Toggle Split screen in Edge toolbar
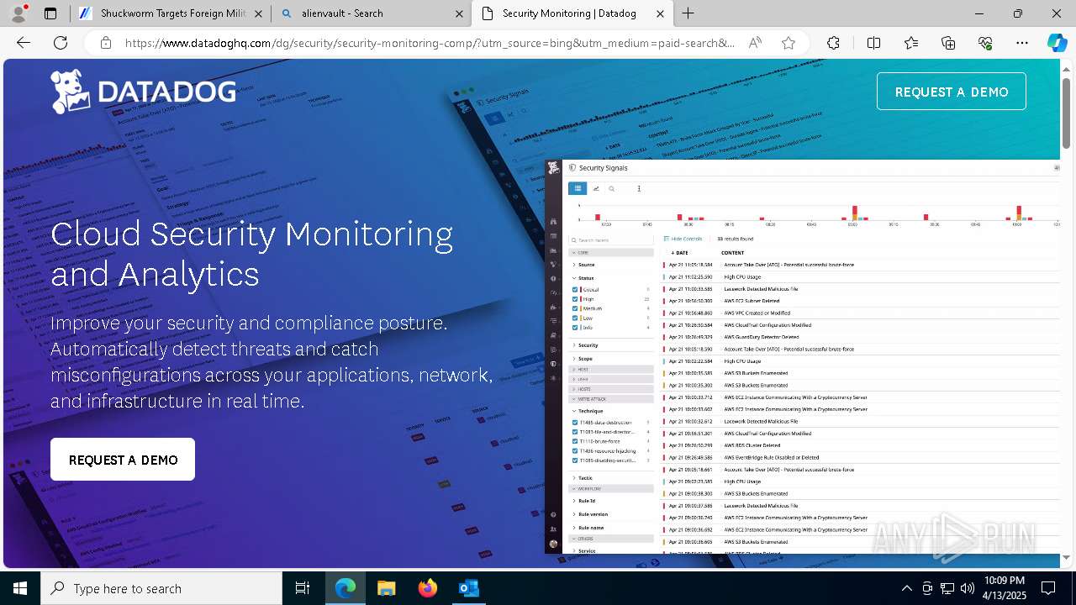This screenshot has height=605, width=1076. 873,43
